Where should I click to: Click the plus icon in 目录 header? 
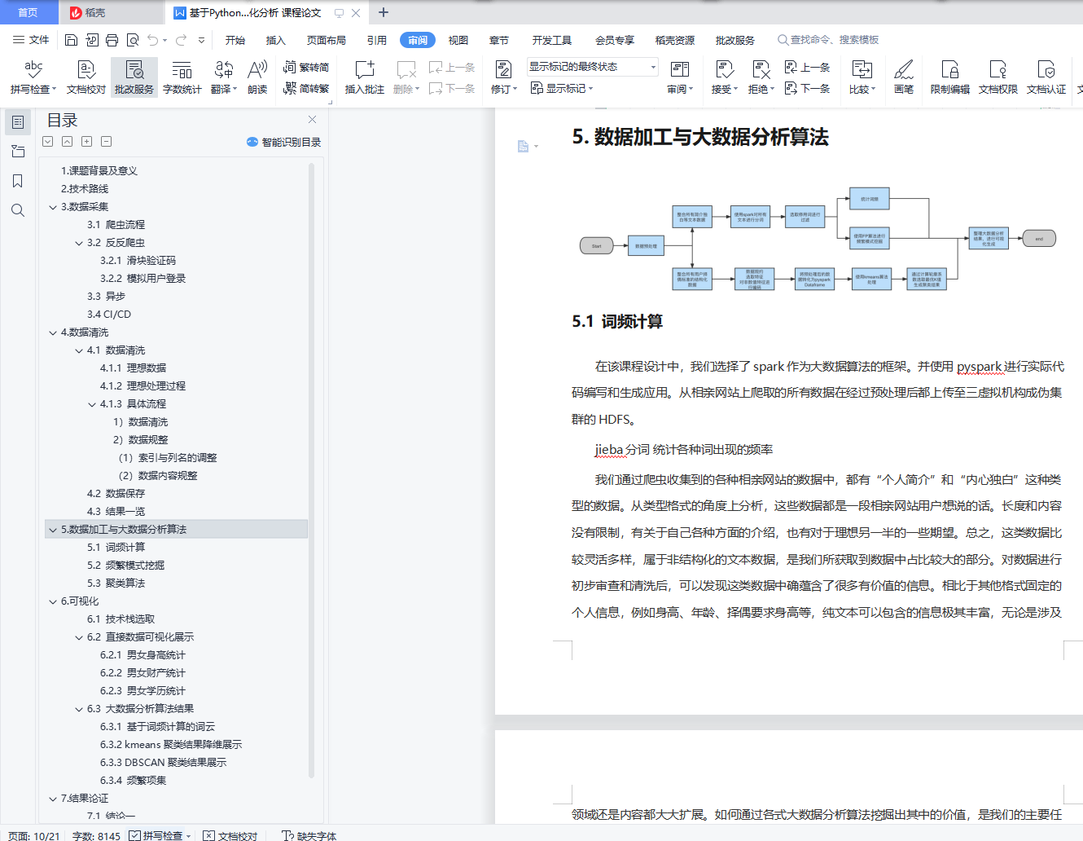point(86,141)
